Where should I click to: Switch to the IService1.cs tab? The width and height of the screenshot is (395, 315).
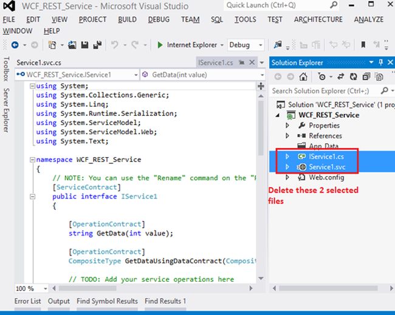coord(215,63)
